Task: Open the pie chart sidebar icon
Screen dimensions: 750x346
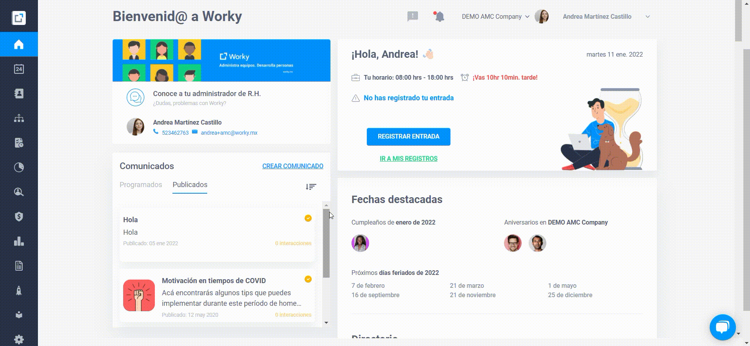Action: click(19, 168)
